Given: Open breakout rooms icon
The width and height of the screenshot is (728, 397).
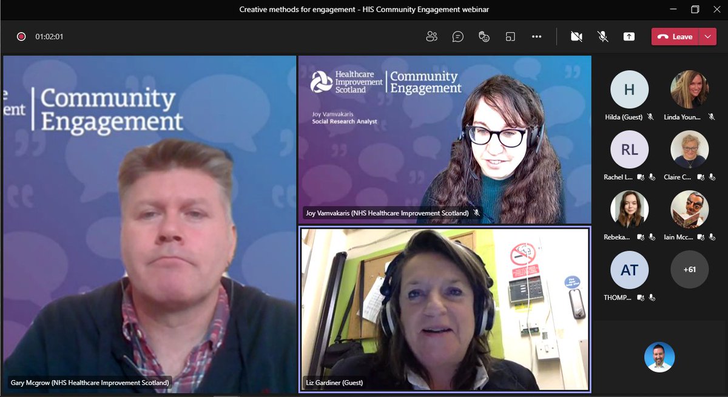Looking at the screenshot, I should (510, 36).
